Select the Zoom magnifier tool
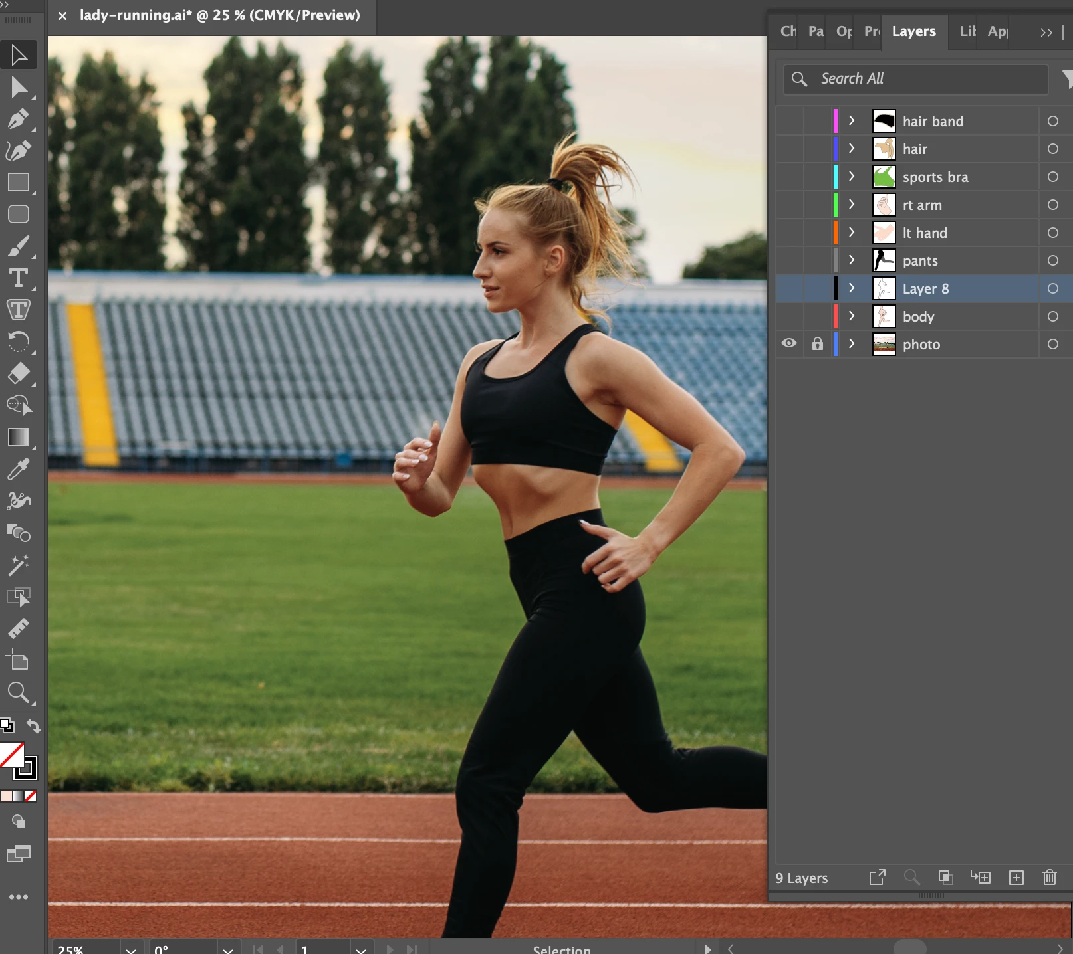Image resolution: width=1073 pixels, height=954 pixels. [19, 693]
